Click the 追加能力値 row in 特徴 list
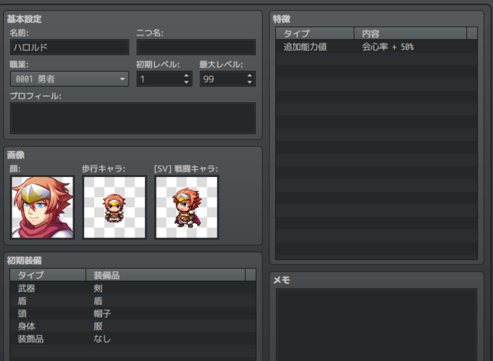The height and width of the screenshot is (361, 493). pos(377,47)
